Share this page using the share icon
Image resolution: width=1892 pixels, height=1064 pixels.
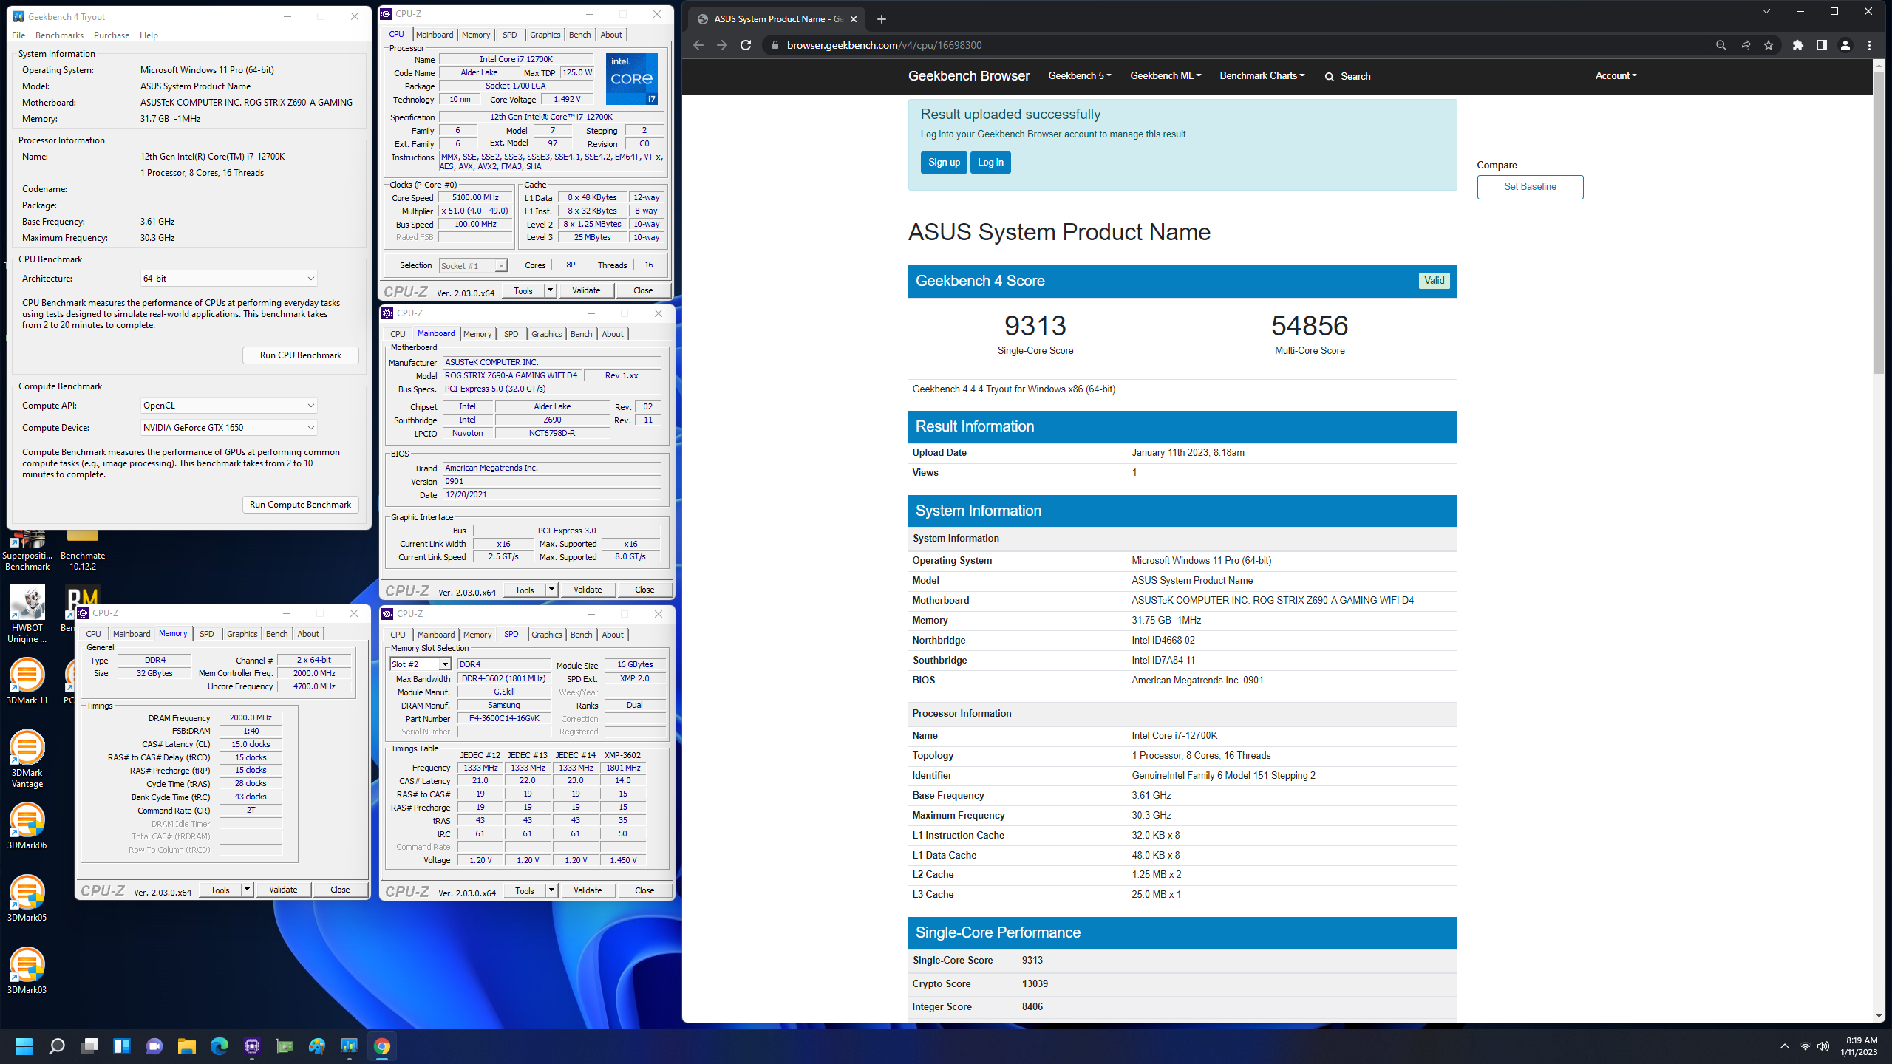tap(1745, 45)
